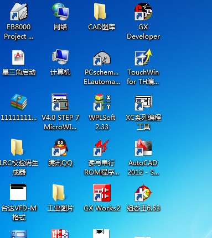The height and width of the screenshot is (238, 212).
Task: Click the TouchWin for TH editor shortcut
Action: click(143, 57)
